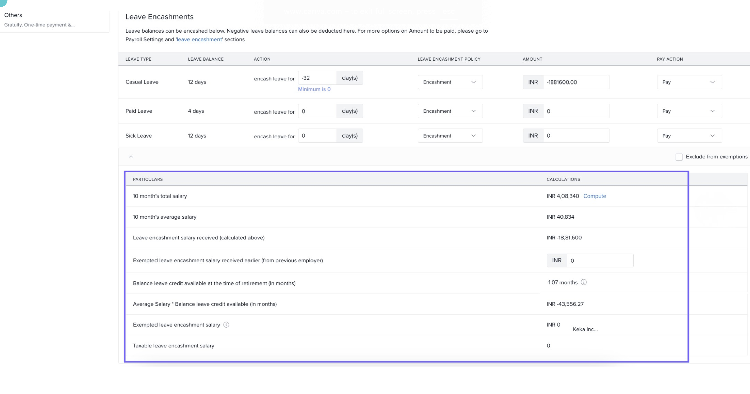Open the 'leave encashment' settings link
750x394 pixels.
click(x=199, y=39)
